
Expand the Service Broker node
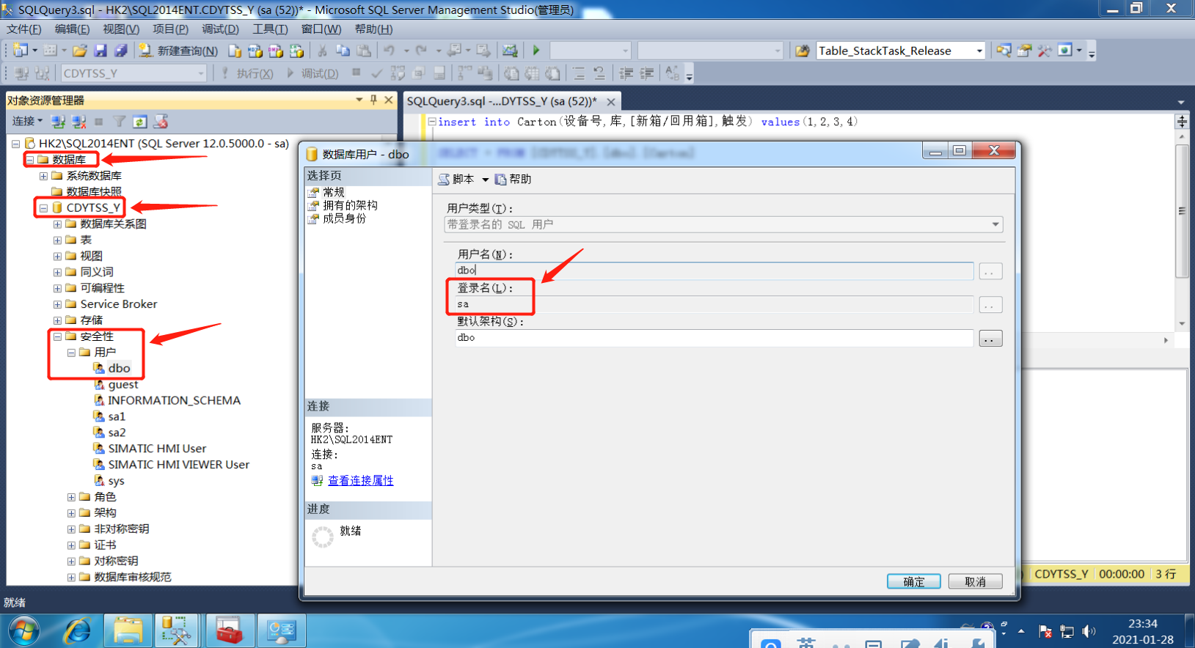tap(57, 304)
